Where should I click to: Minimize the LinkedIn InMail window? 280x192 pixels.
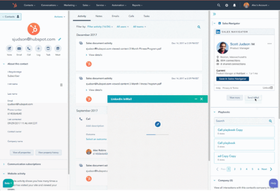coord(196,99)
